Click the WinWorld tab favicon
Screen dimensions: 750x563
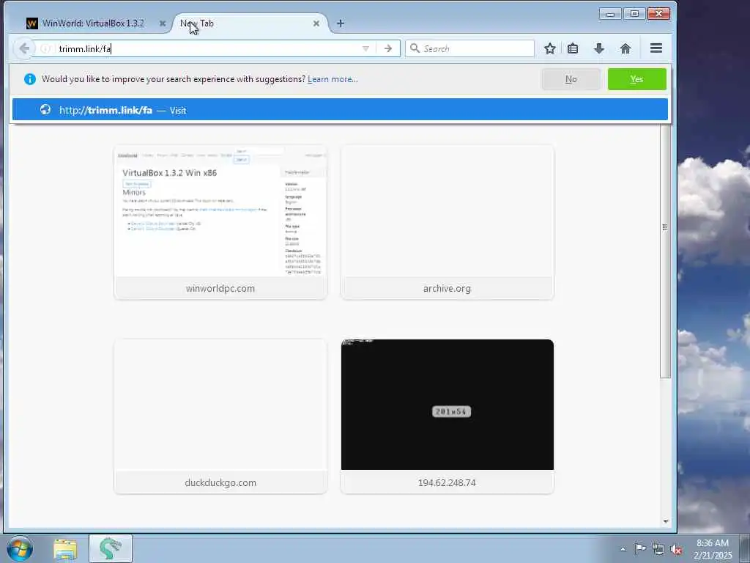(32, 23)
